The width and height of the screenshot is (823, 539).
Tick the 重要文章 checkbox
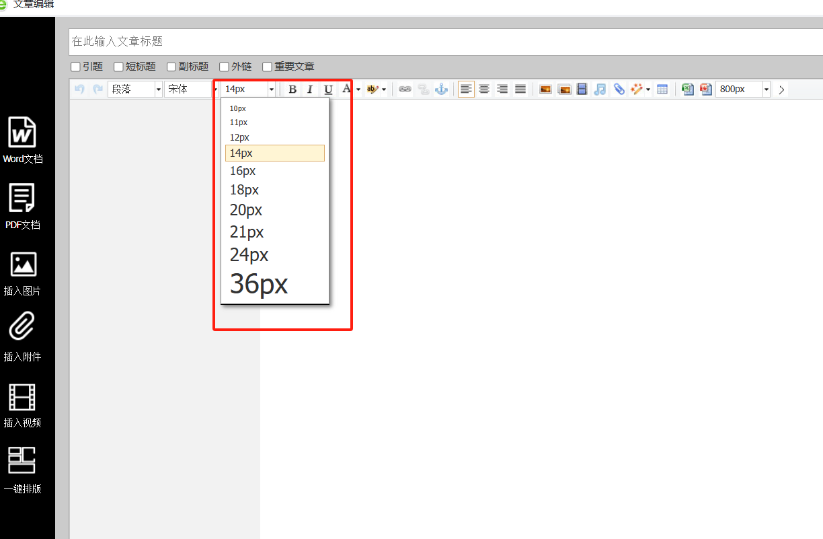tap(267, 67)
